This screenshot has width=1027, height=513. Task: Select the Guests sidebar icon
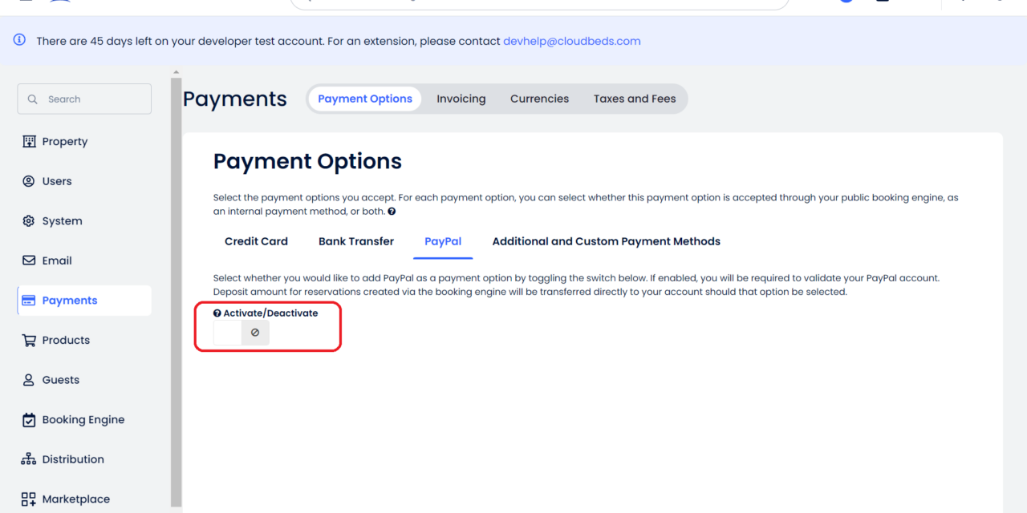60,379
